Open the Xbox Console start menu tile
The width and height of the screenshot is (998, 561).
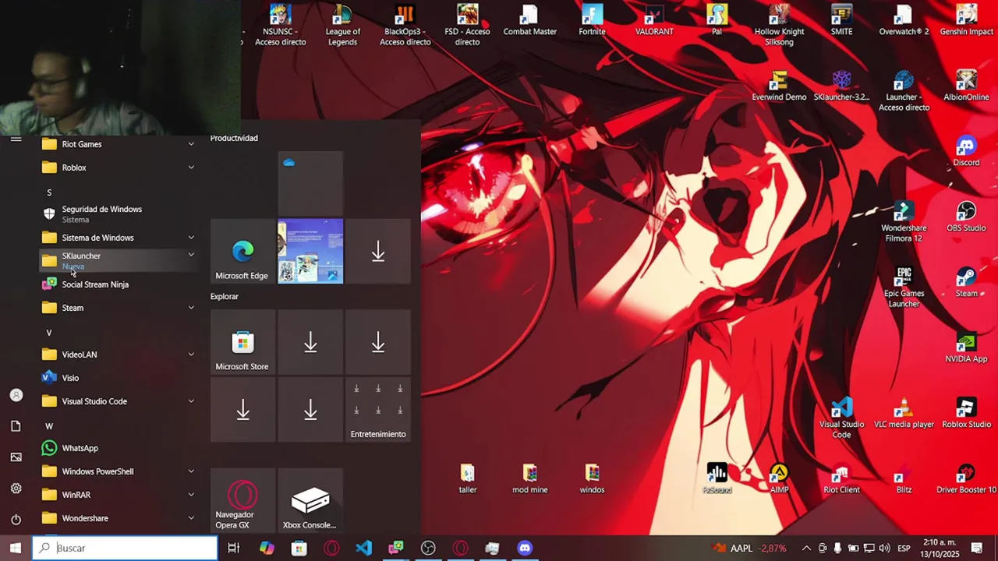tap(310, 500)
